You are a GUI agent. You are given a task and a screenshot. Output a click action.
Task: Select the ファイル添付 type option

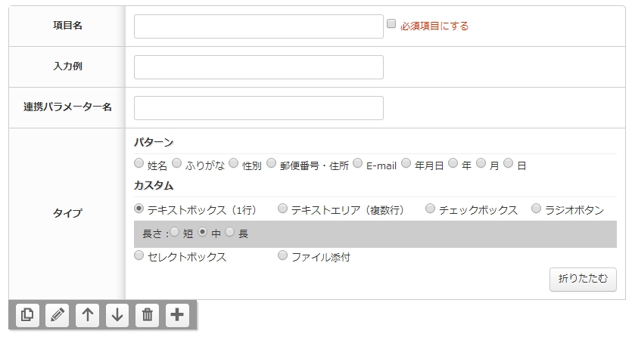click(x=282, y=255)
